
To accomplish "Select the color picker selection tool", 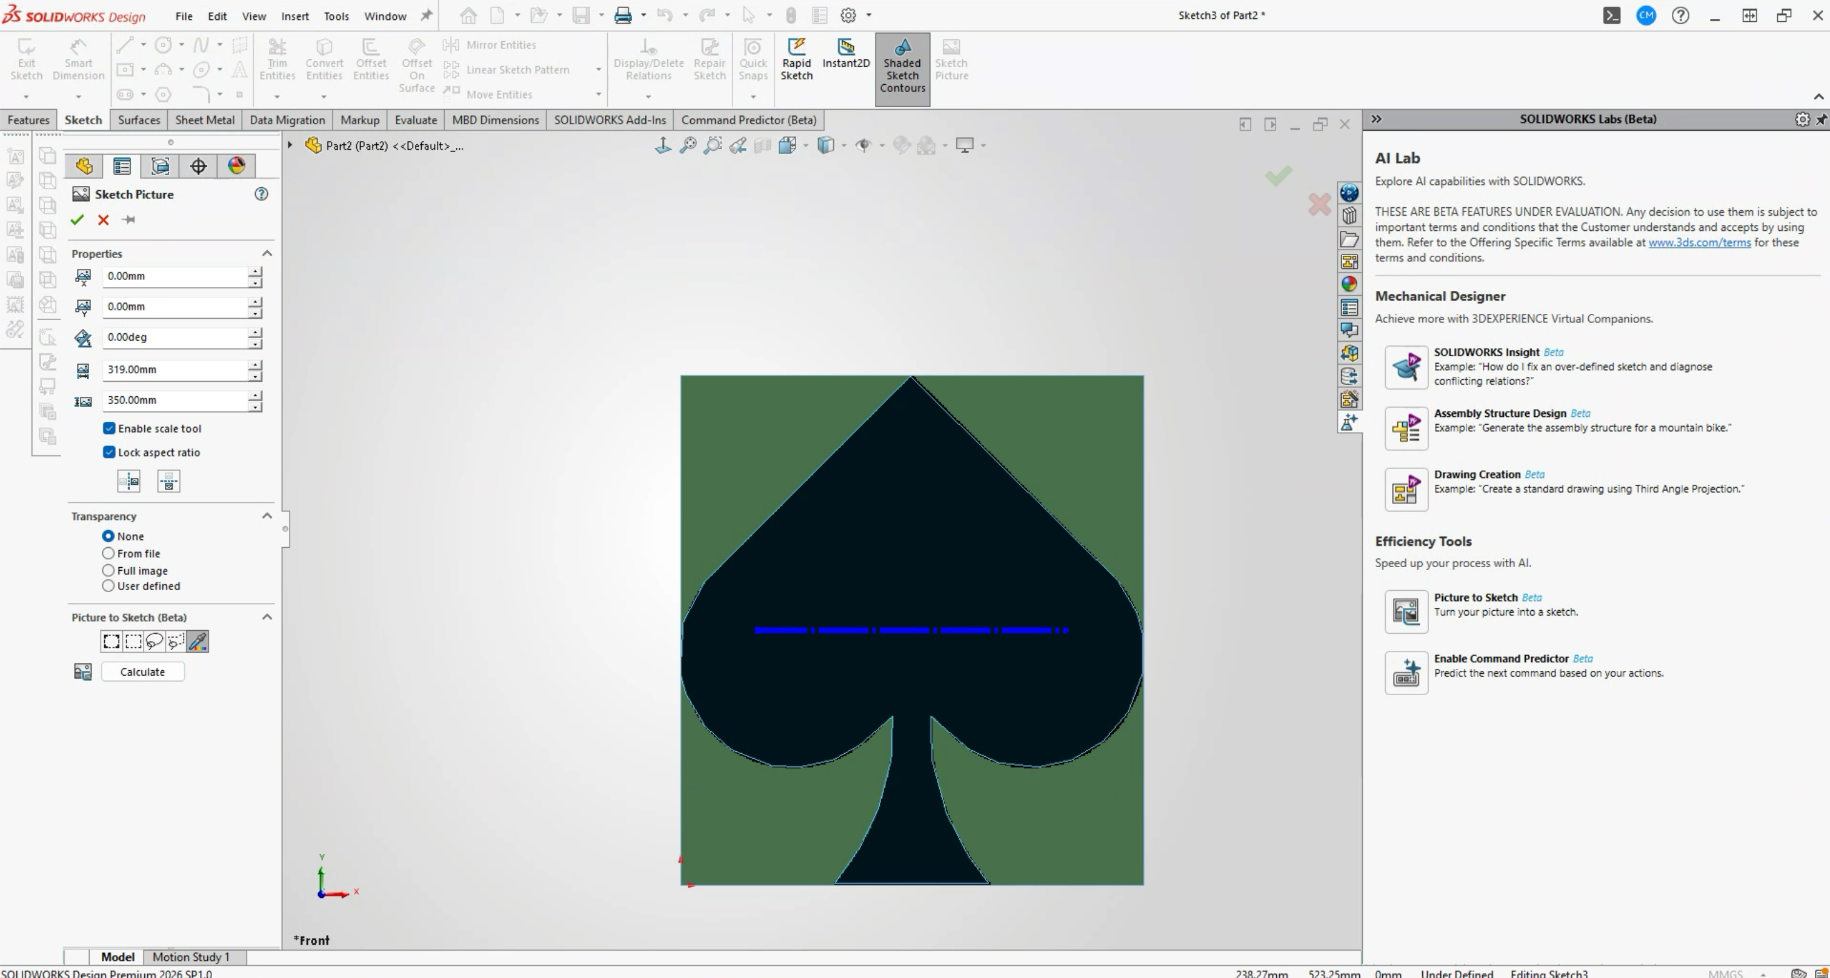I will tap(198, 641).
